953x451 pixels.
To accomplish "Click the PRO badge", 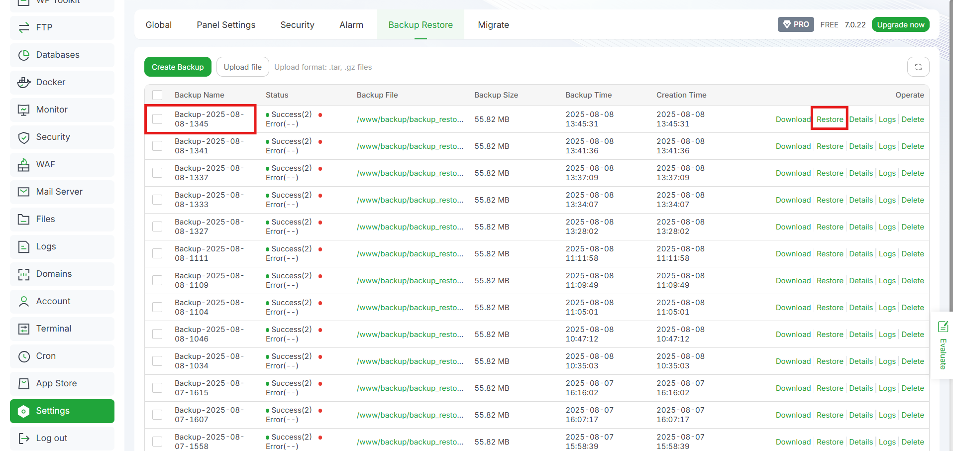I will (795, 24).
